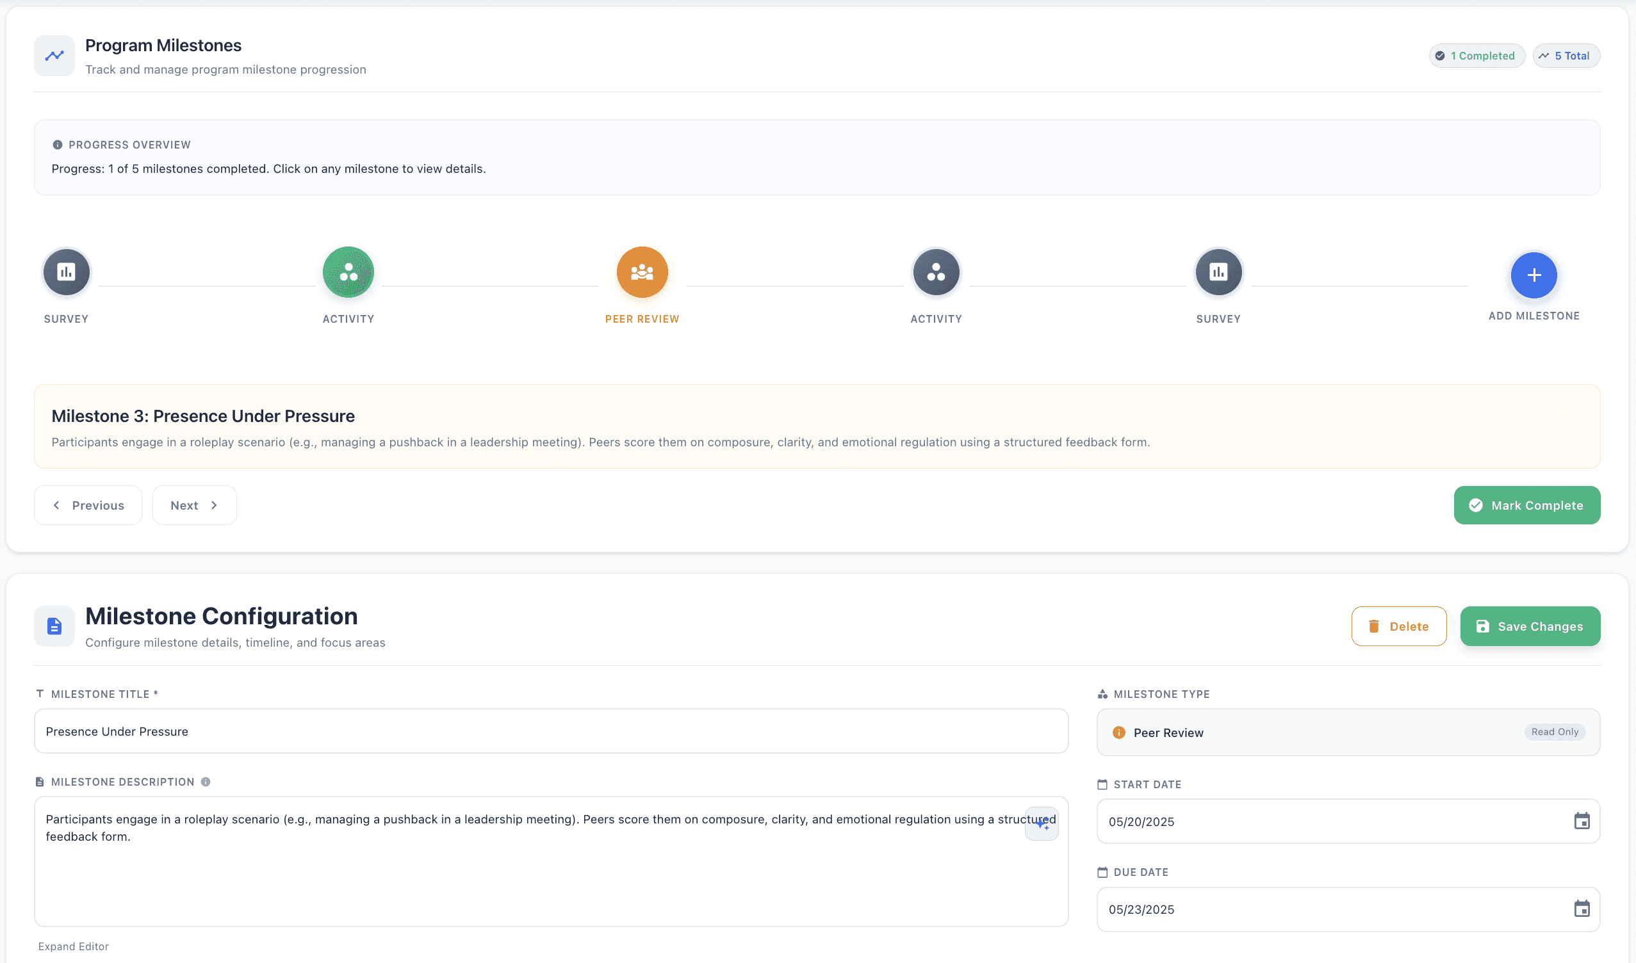Select the green completed Activity milestone
Viewport: 1636px width, 963px height.
pyautogui.click(x=348, y=272)
